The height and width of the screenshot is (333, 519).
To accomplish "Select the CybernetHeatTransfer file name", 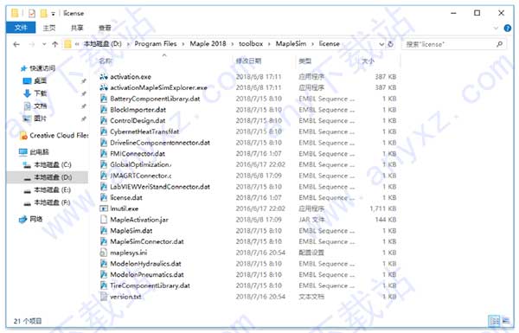I will (x=144, y=131).
